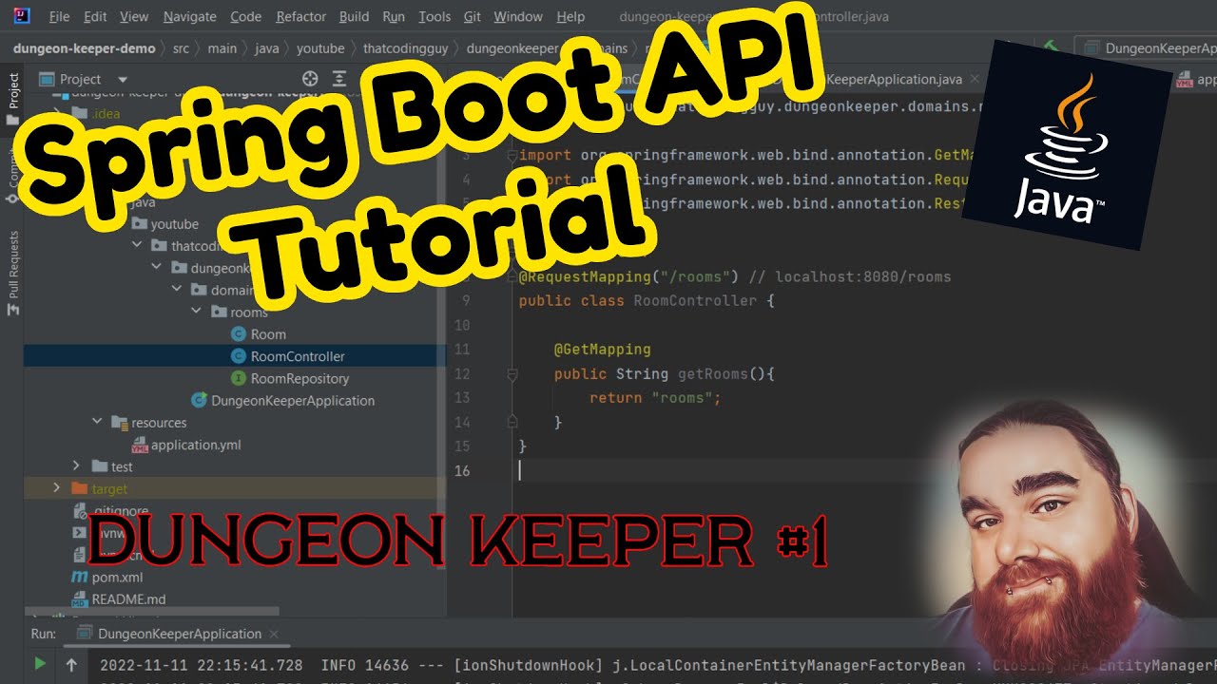This screenshot has height=684, width=1217.
Task: Click the project tree horizontal scrollbar
Action: tap(152, 612)
